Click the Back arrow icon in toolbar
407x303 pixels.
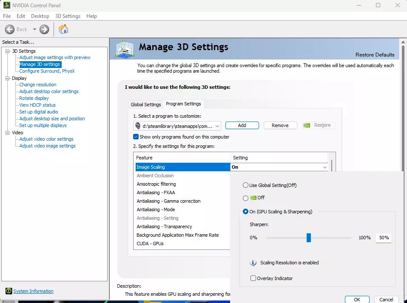click(x=10, y=29)
